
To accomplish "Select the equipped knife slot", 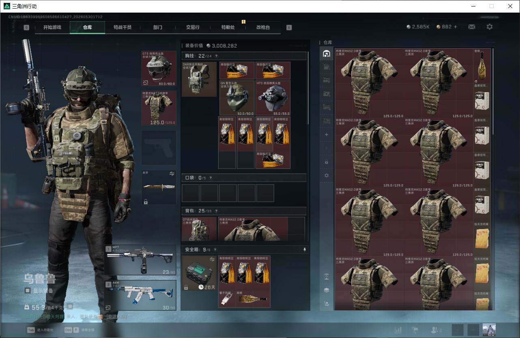I will click(x=159, y=187).
